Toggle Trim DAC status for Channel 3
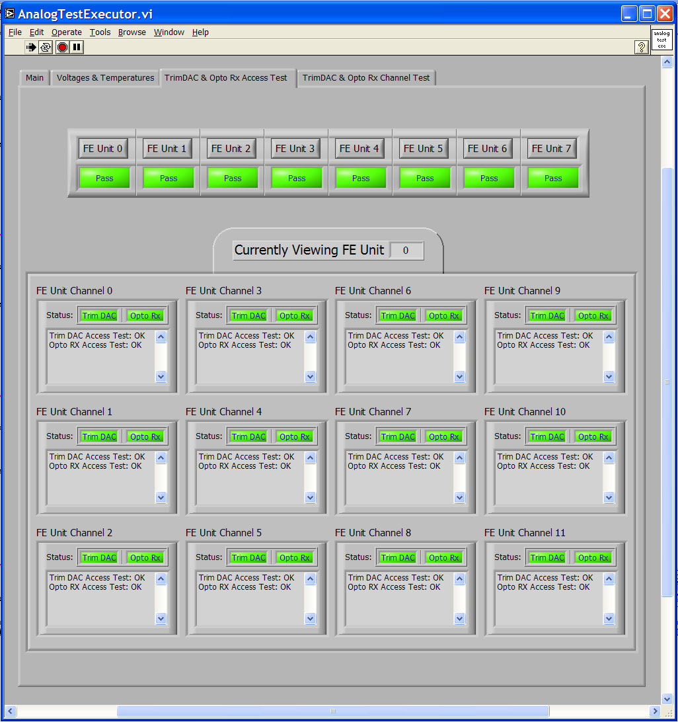The width and height of the screenshot is (678, 722). point(248,315)
